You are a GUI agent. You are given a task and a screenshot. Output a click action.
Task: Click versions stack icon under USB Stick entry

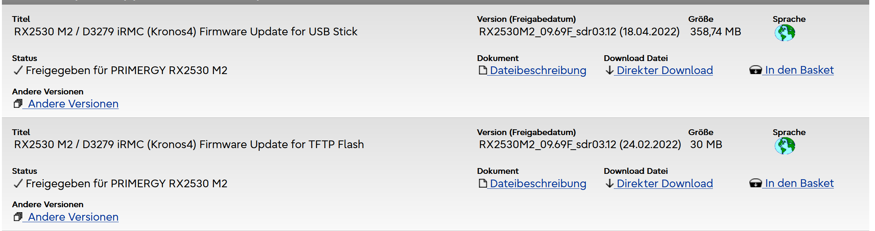18,104
